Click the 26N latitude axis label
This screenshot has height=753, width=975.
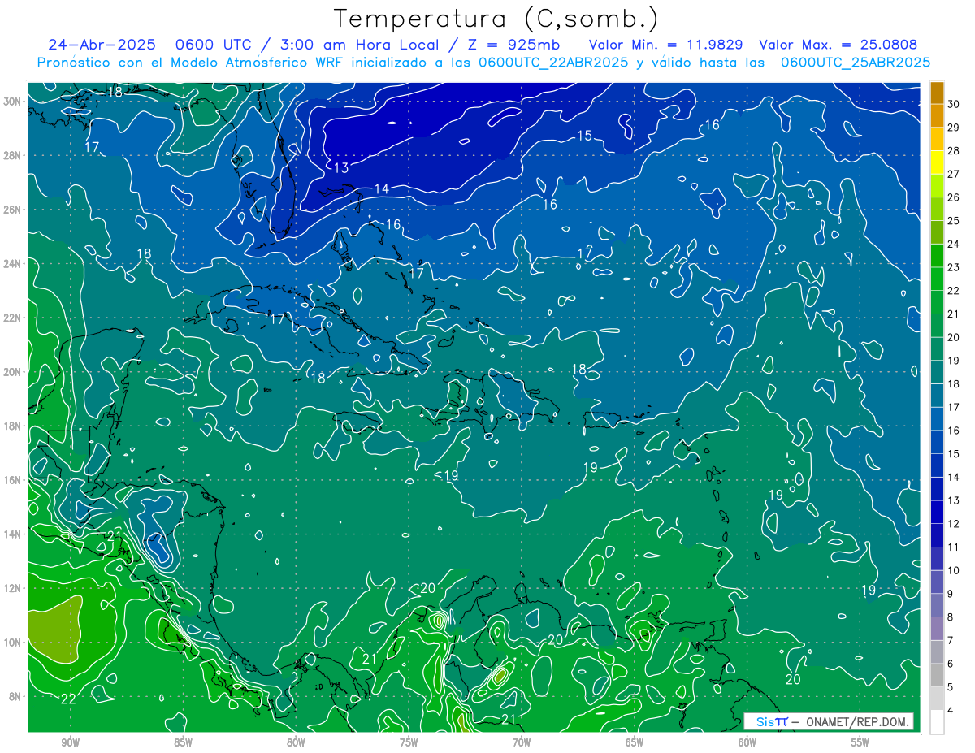[14, 210]
